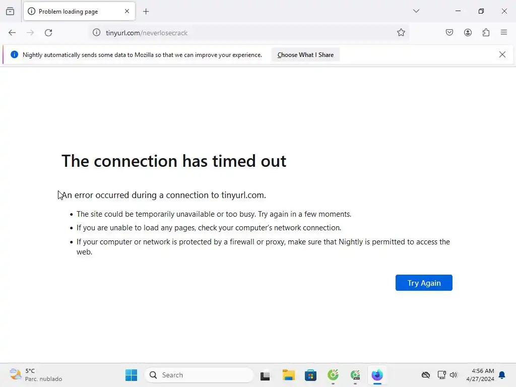Image resolution: width=516 pixels, height=387 pixels.
Task: Open a new tab with plus icon
Action: tap(146, 12)
